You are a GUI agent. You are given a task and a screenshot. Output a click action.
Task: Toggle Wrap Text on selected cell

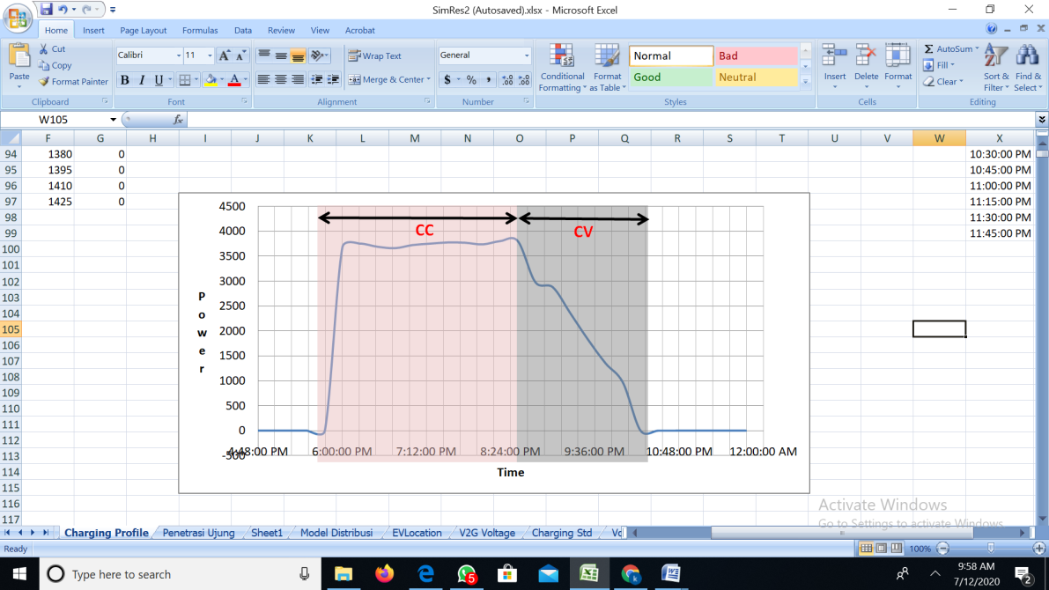(x=375, y=55)
